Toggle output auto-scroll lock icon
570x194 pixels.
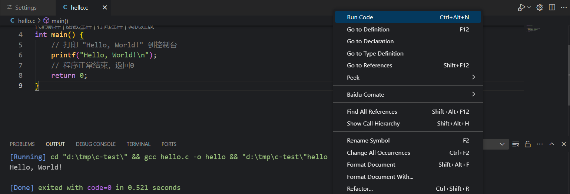527,144
